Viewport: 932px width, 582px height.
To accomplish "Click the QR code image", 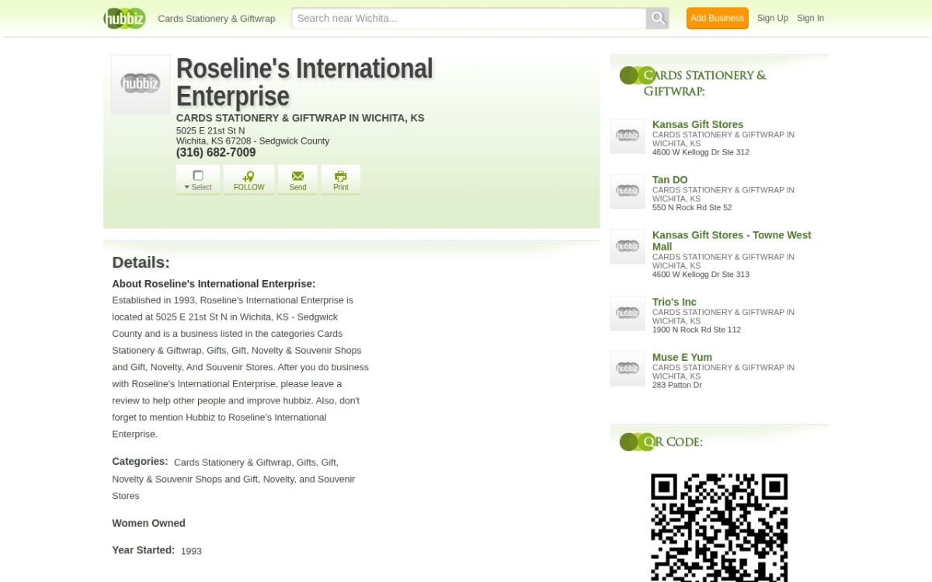I will click(719, 528).
